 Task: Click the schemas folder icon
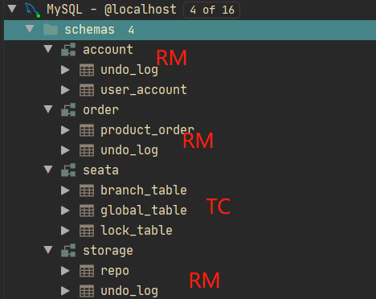point(51,30)
